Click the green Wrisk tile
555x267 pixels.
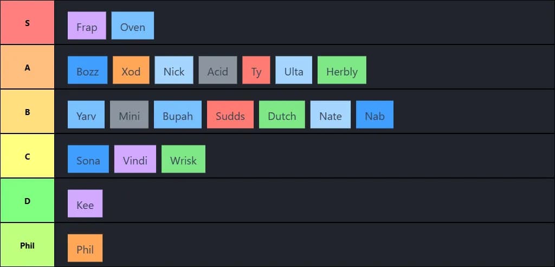coord(183,160)
